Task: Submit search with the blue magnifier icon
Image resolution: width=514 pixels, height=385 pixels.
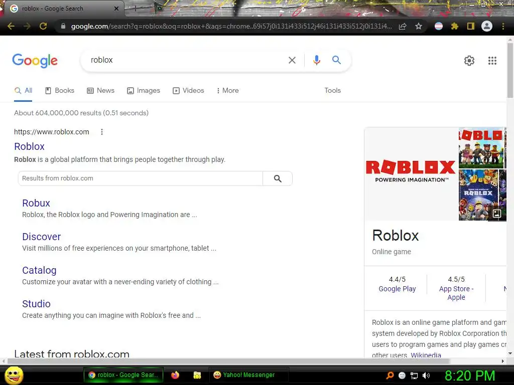Action: (x=336, y=60)
